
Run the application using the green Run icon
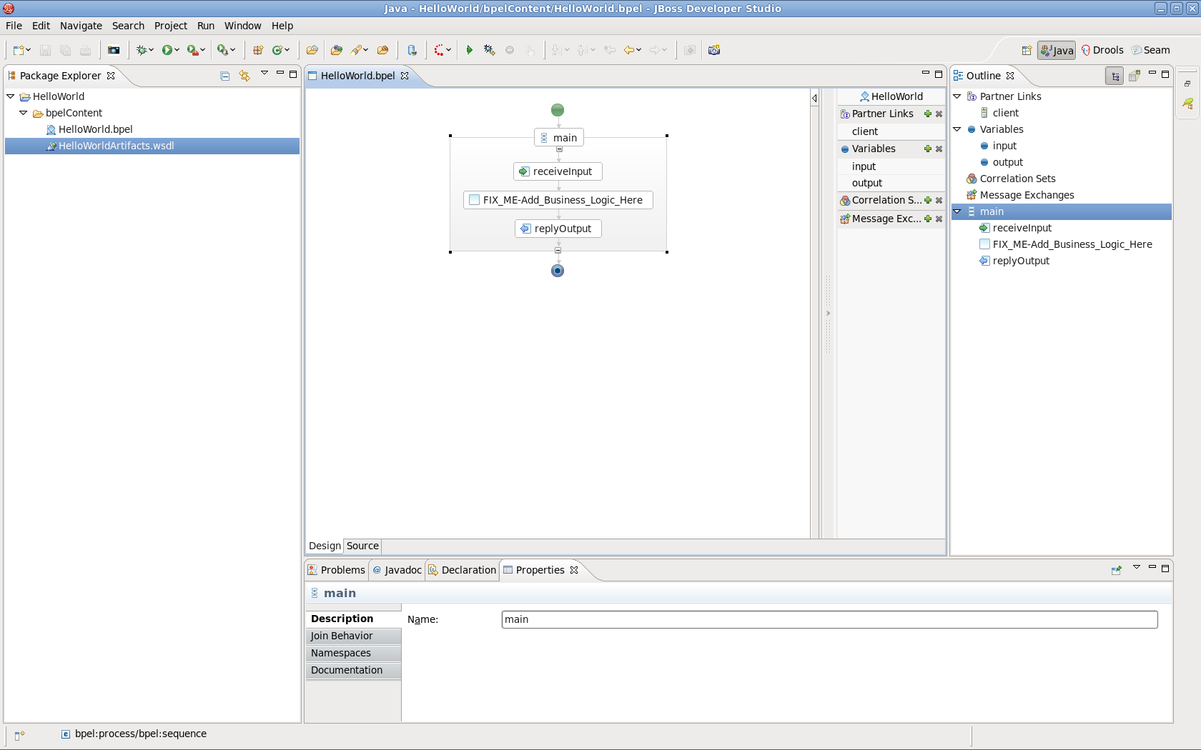(168, 49)
